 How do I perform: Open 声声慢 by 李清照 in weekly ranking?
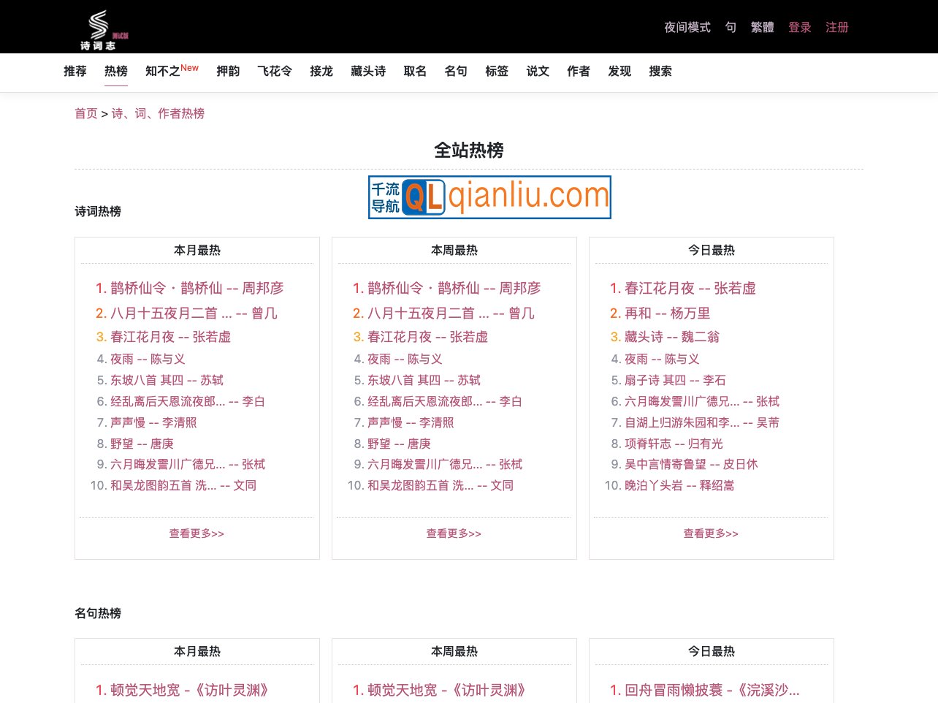404,422
